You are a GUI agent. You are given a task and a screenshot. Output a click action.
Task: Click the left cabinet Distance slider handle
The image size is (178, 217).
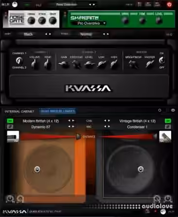78,136
